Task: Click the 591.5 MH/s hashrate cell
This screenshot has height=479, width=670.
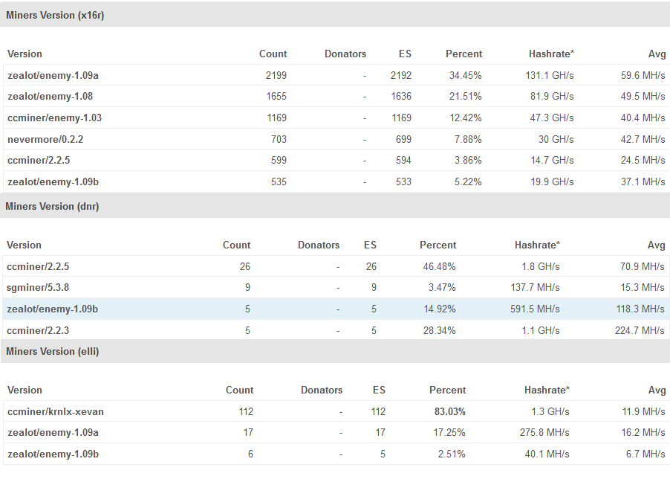Action: (535, 309)
